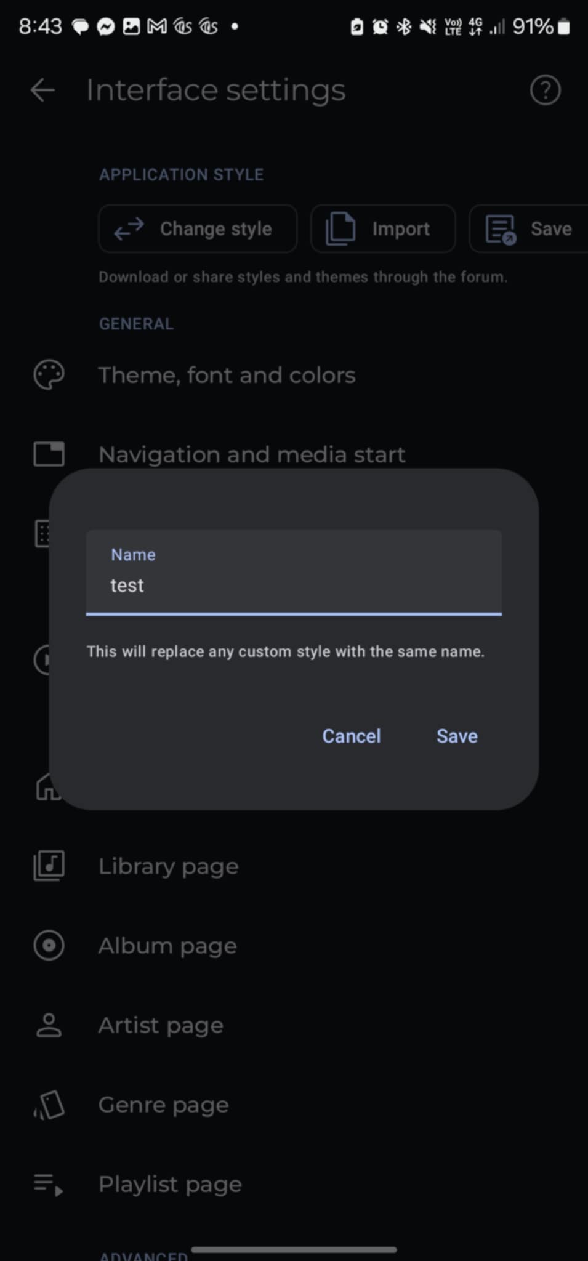Screen dimensions: 588x1261
Task: Click the Navigation and media start icon
Action: point(49,454)
